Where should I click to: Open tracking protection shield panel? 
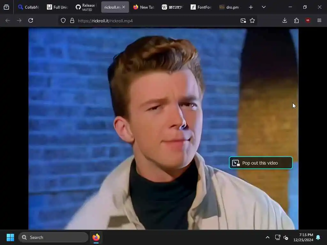click(x=63, y=20)
